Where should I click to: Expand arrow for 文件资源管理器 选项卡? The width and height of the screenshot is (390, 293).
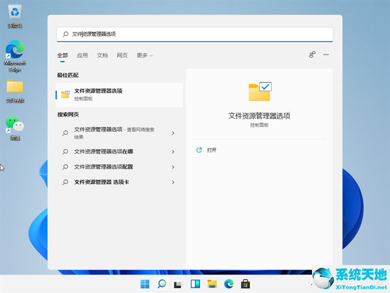(173, 182)
